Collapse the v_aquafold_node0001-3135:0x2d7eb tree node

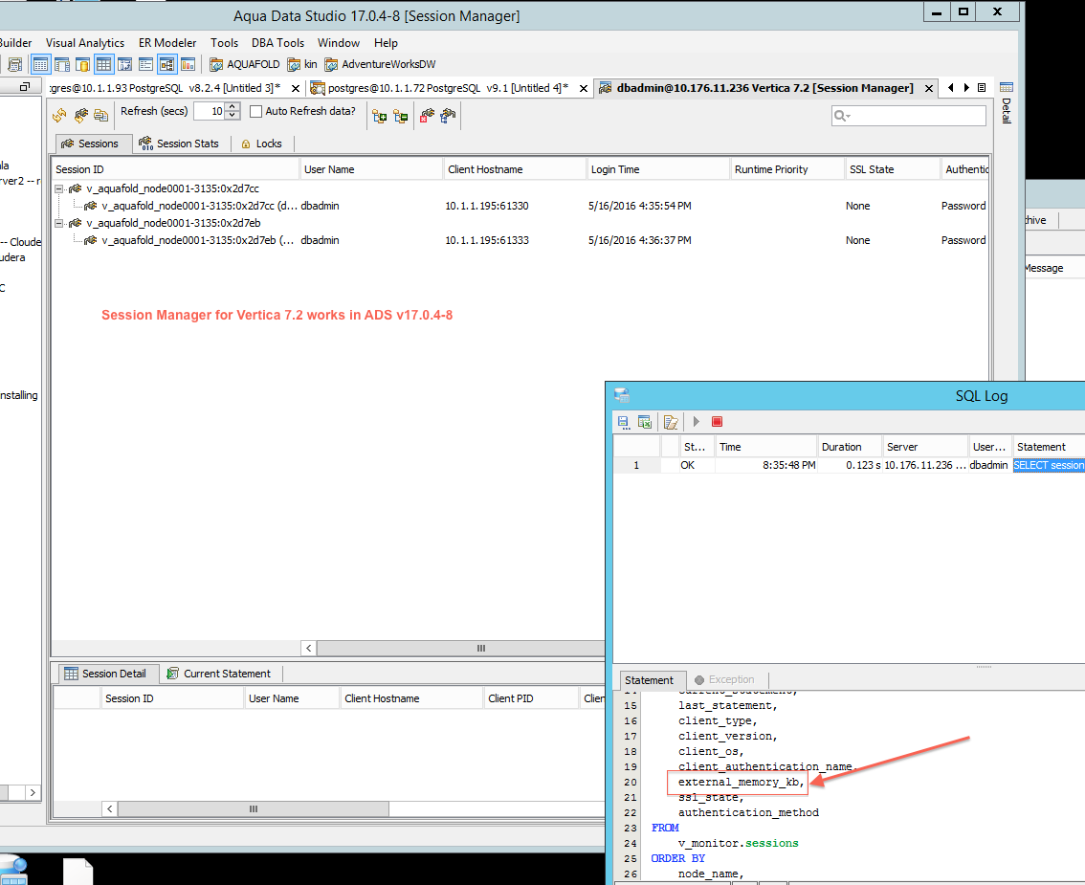tap(59, 223)
